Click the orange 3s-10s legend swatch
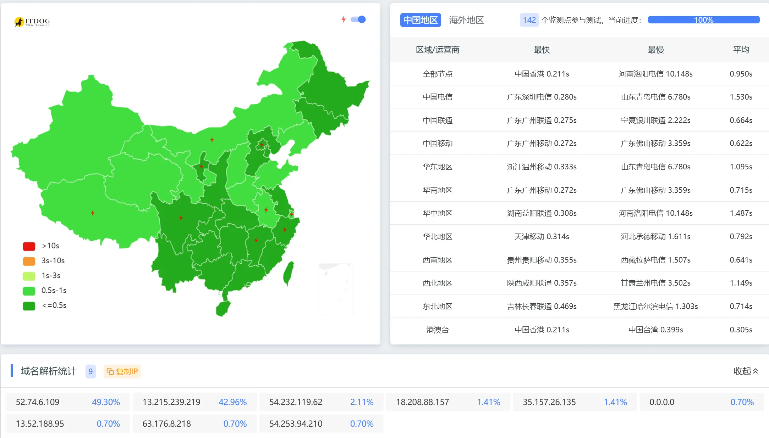The height and width of the screenshot is (438, 769). click(x=29, y=261)
